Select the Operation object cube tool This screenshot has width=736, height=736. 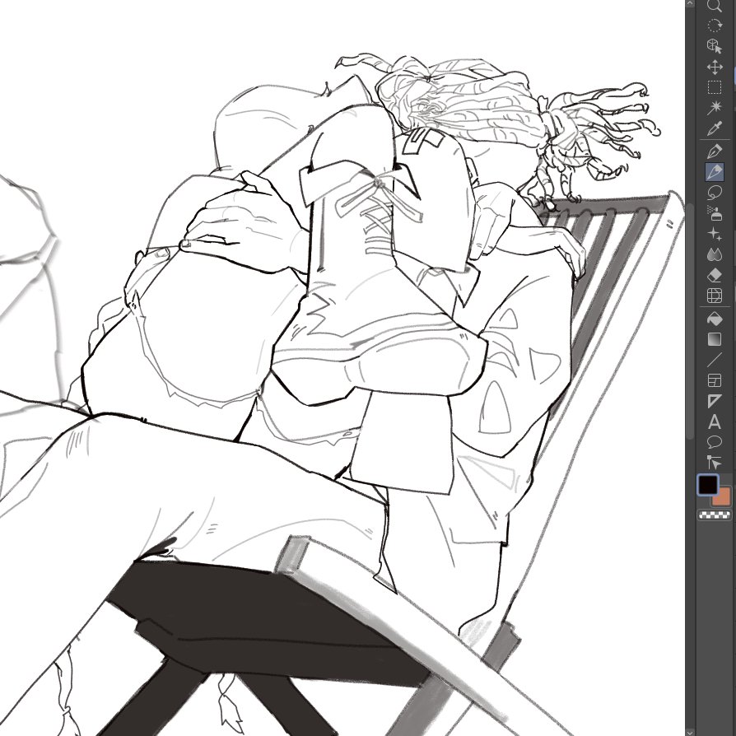[714, 46]
